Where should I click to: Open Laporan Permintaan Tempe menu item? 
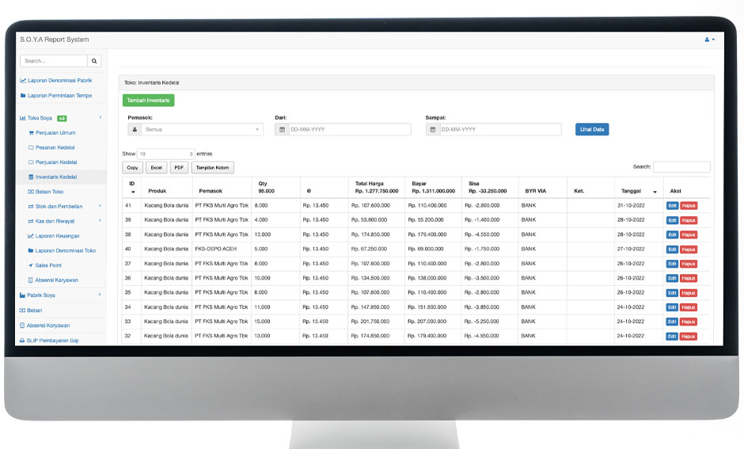coord(60,95)
